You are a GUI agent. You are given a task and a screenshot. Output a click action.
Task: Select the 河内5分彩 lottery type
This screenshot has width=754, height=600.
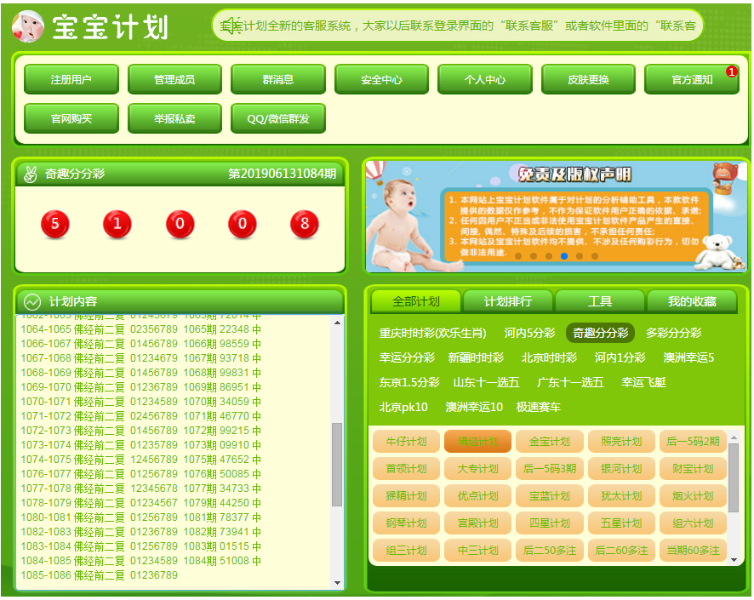click(528, 333)
